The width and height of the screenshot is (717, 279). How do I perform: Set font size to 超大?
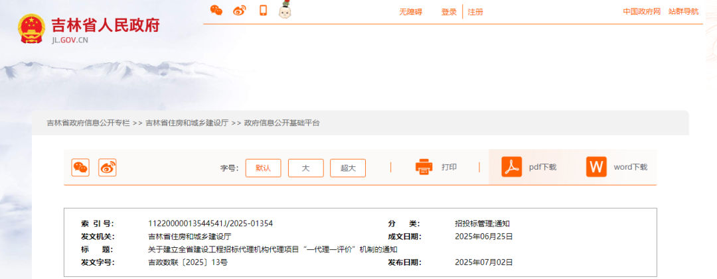[x=348, y=168]
